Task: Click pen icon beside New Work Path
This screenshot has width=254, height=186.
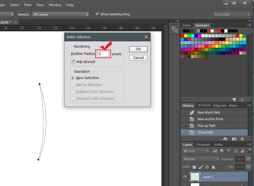Action: [192, 112]
